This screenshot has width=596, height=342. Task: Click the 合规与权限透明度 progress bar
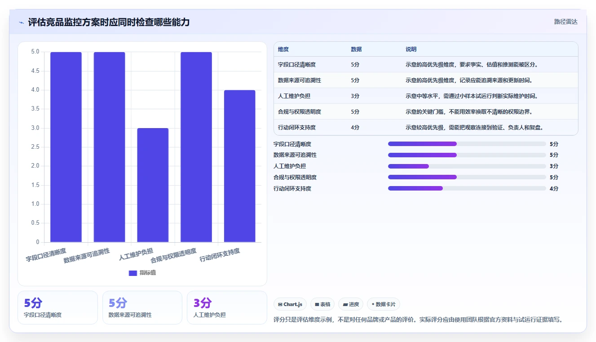click(467, 177)
